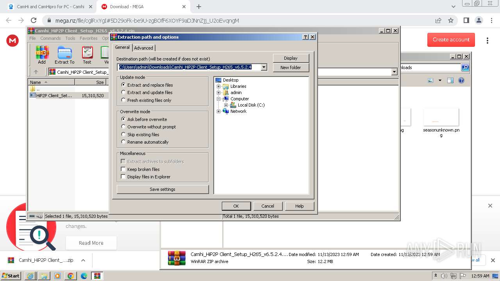Open media player from taskbar
The height and width of the screenshot is (281, 500).
coord(57,276)
